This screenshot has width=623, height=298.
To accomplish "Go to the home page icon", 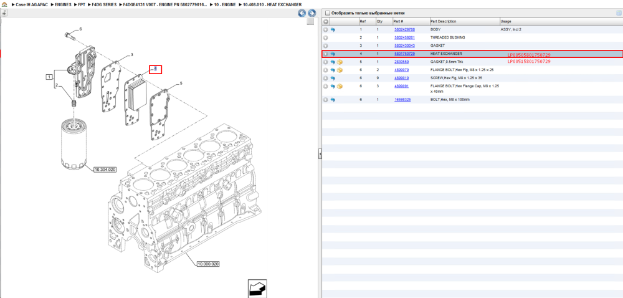I will 4,4.
